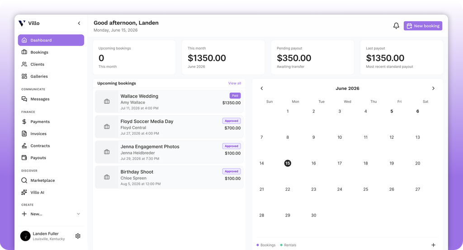Click the New booking button
Image resolution: width=463 pixels, height=250 pixels.
point(423,26)
